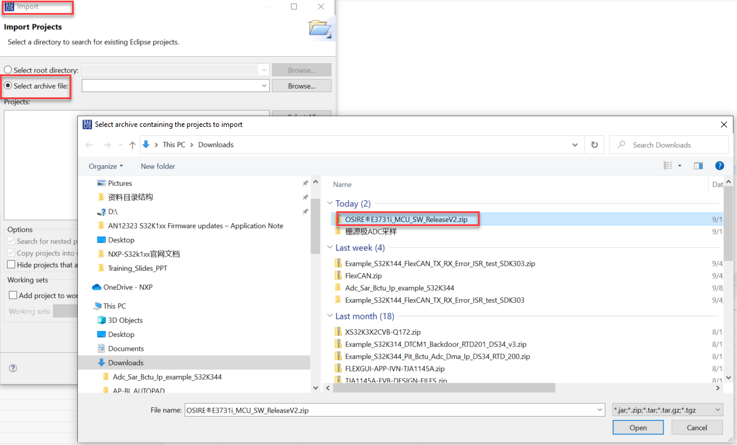Toggle the Hide projects checkbox in Import
Screen dimensions: 737x445
pyautogui.click(x=11, y=264)
